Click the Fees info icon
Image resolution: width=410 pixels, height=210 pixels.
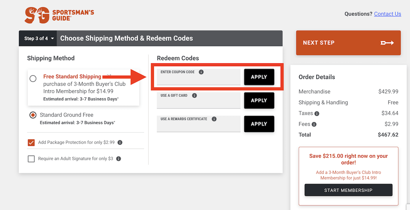pos(314,124)
